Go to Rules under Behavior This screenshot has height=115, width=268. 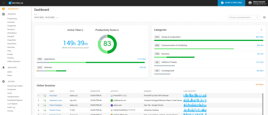[x=10, y=75]
